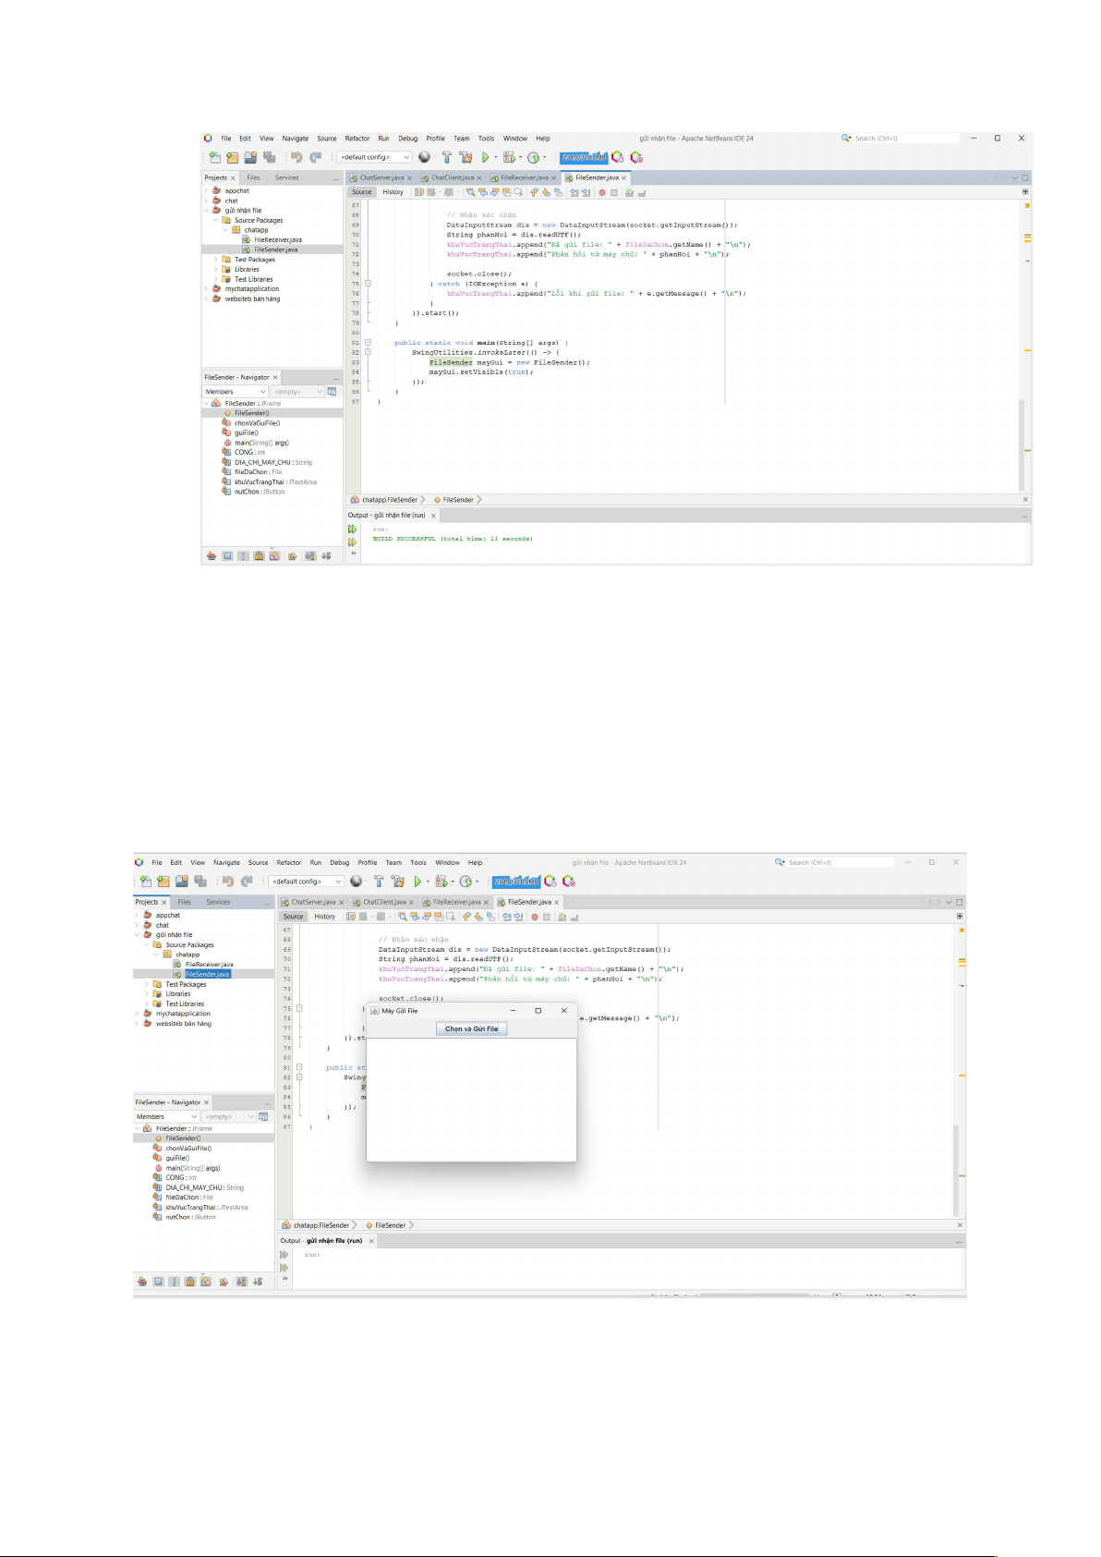Open default config dropdown in upper IDE
Image resolution: width=1101 pixels, height=1557 pixels.
(374, 158)
